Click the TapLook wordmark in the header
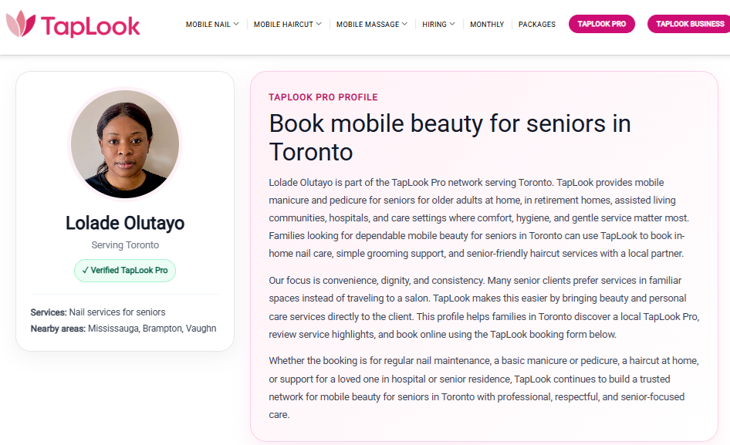The width and height of the screenshot is (730, 445). click(x=90, y=26)
